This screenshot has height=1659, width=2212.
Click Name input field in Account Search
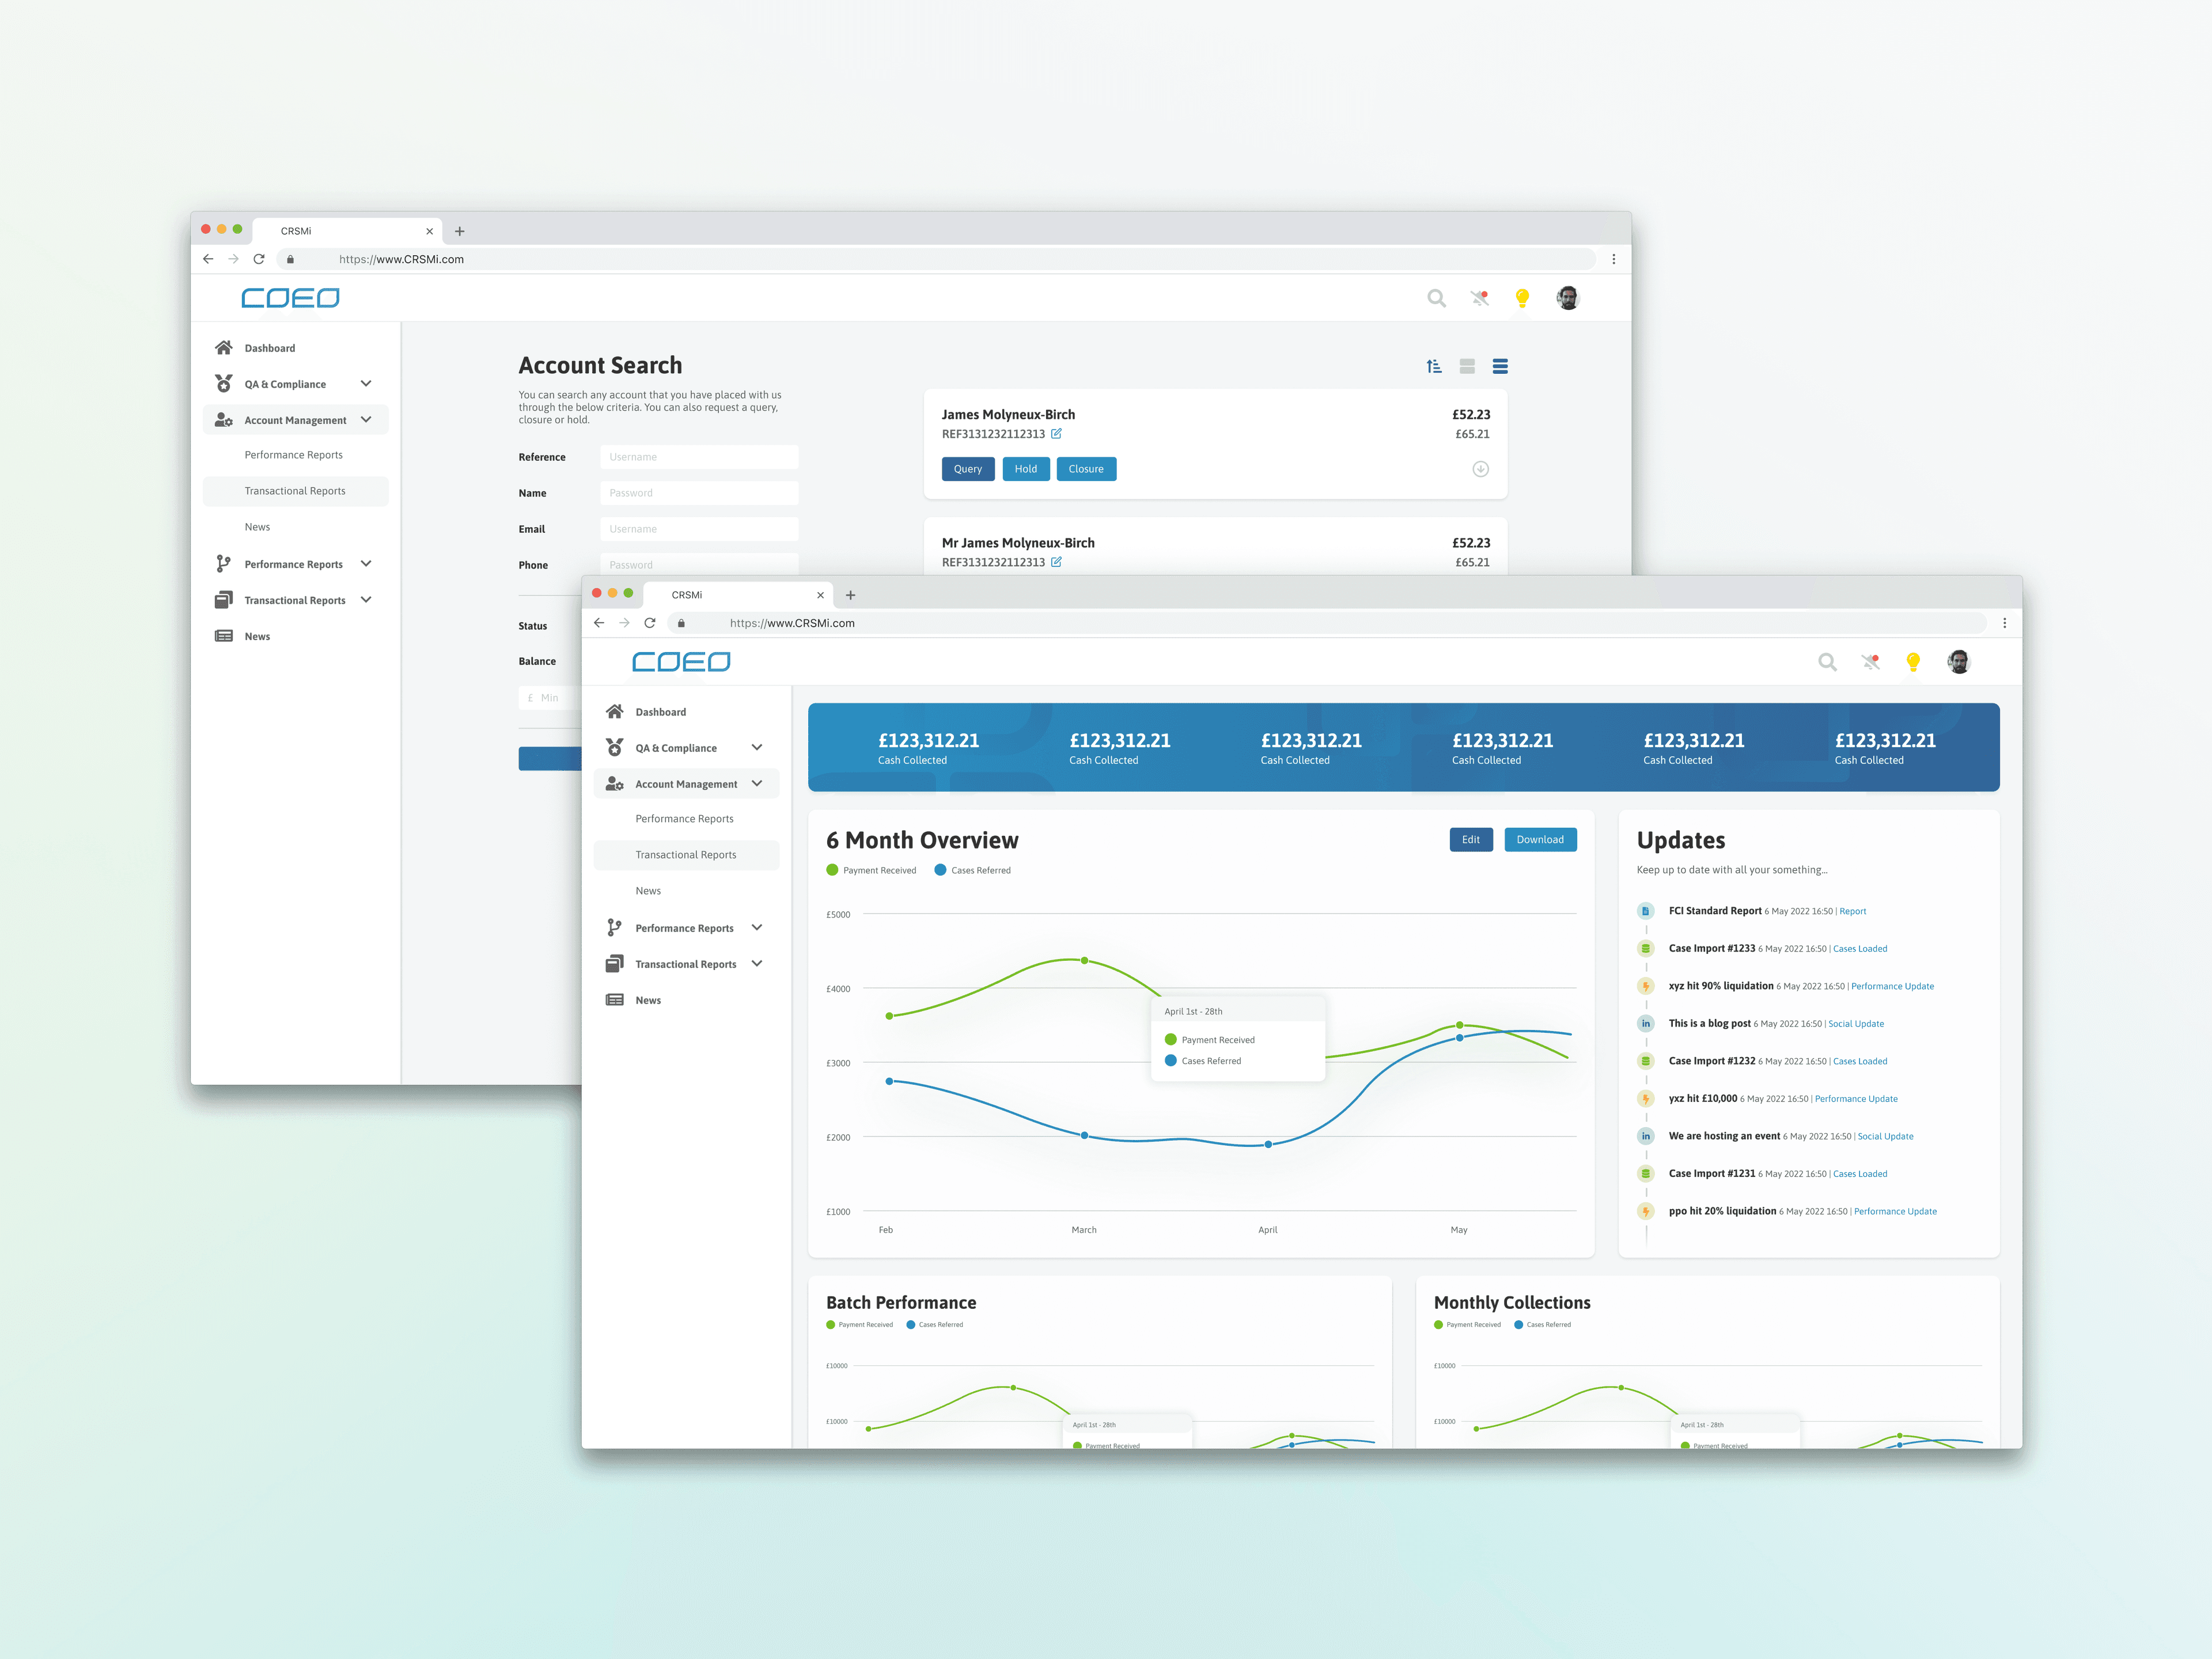tap(699, 493)
